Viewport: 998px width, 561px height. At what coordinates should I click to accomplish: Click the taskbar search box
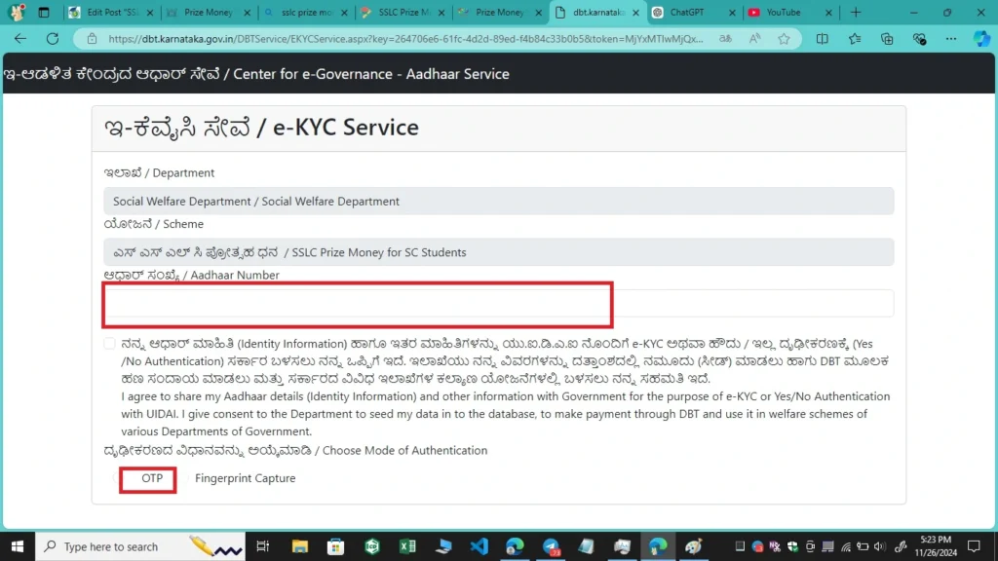coord(140,546)
